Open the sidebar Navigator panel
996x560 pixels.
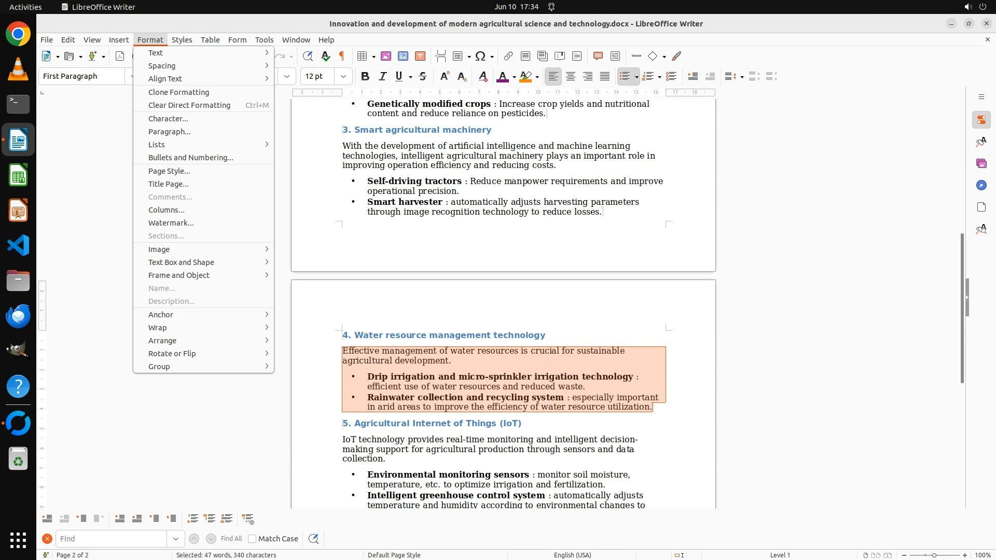981,185
